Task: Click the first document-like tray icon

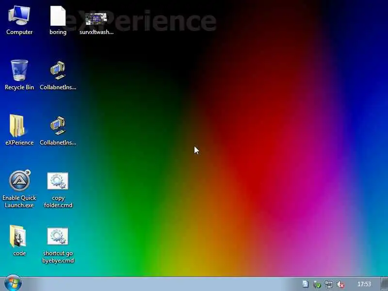Action: pos(306,284)
